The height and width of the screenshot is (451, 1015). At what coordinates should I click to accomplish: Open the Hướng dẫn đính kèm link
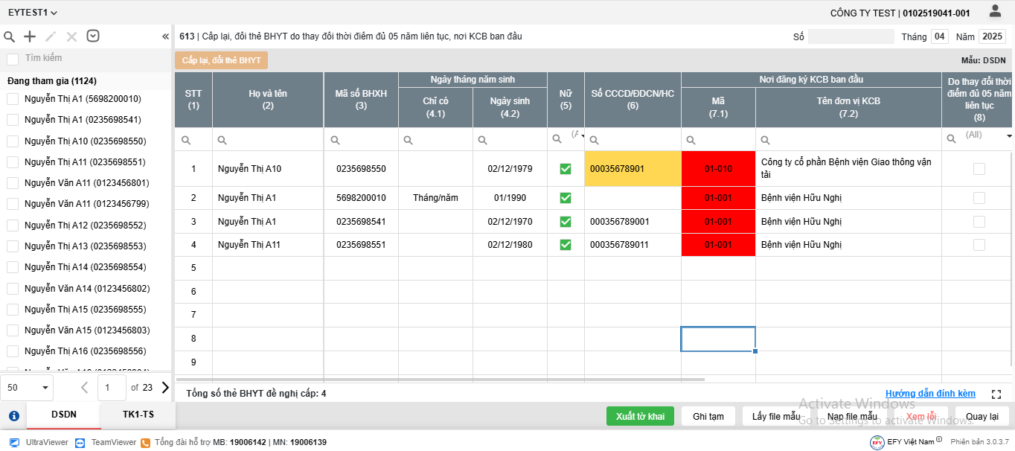[x=930, y=394]
